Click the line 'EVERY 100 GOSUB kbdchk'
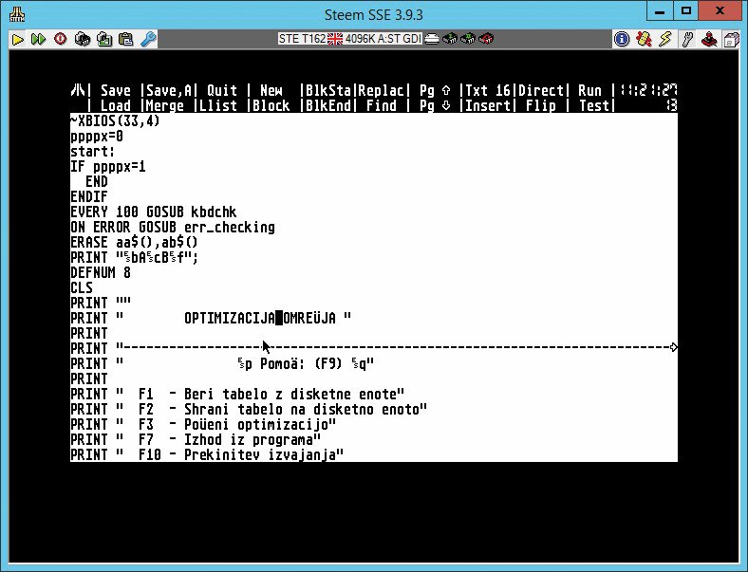This screenshot has width=748, height=572. point(154,212)
